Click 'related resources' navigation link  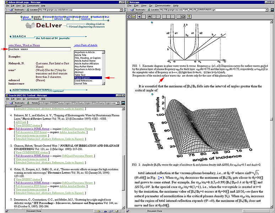85,18
